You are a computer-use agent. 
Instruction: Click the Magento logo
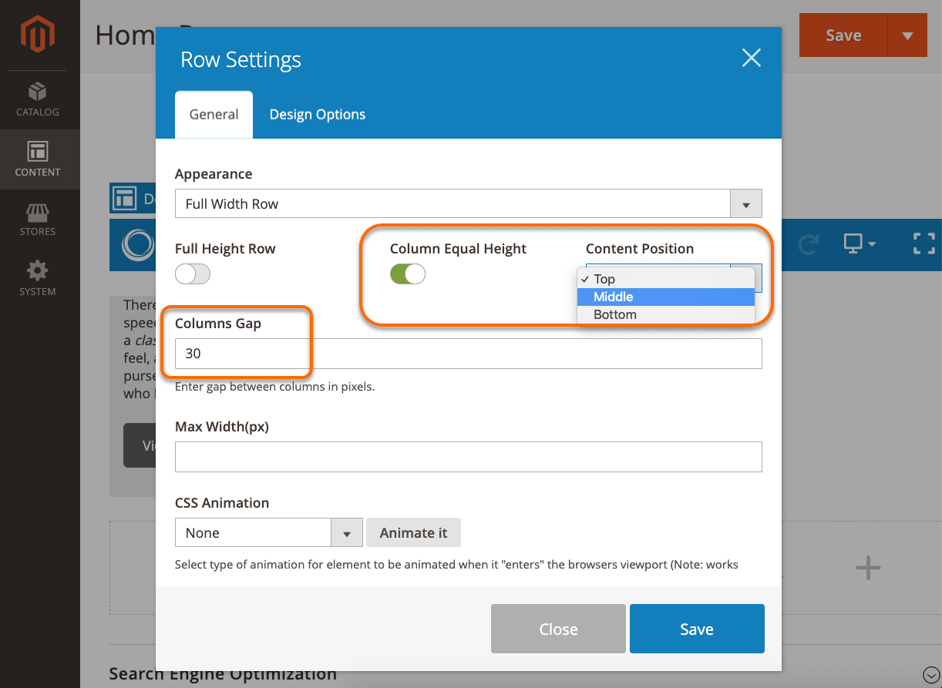tap(37, 34)
